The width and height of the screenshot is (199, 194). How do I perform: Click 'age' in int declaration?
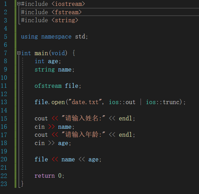tap(53, 61)
